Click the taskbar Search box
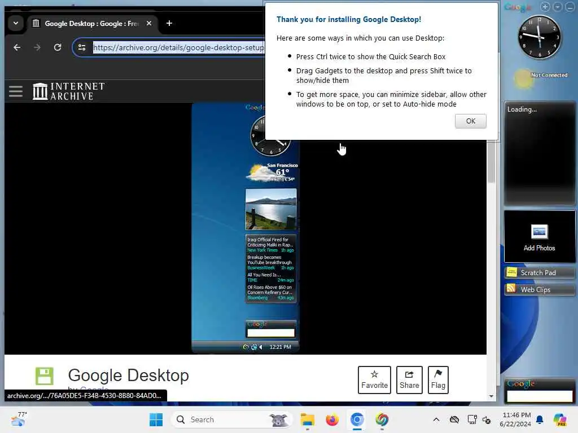The width and height of the screenshot is (578, 433). pyautogui.click(x=232, y=419)
